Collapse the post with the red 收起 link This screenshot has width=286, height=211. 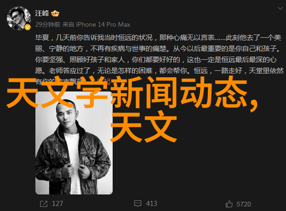104,81
